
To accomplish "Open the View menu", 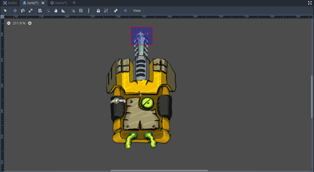I will click(137, 11).
